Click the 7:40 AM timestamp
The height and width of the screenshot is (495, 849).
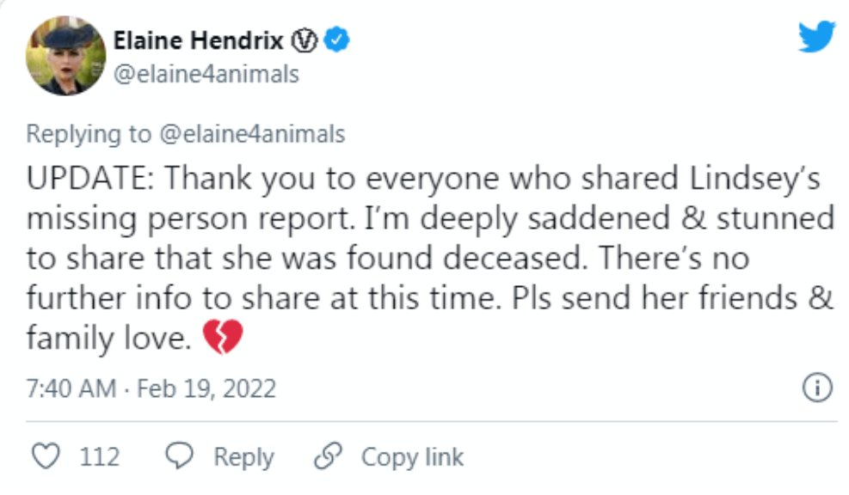click(71, 388)
